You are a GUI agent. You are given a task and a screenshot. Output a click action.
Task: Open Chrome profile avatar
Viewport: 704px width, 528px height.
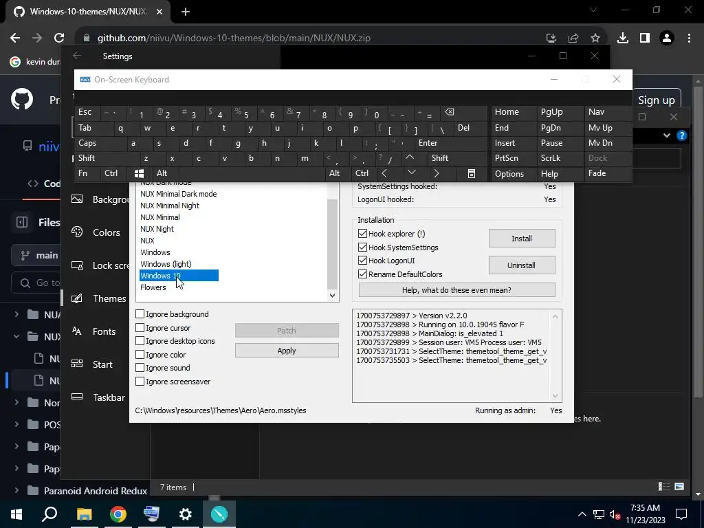click(667, 38)
